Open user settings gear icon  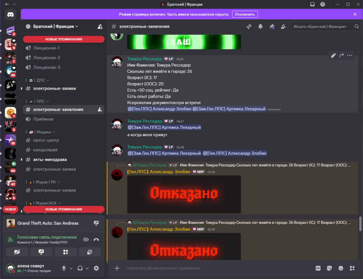tap(96, 268)
